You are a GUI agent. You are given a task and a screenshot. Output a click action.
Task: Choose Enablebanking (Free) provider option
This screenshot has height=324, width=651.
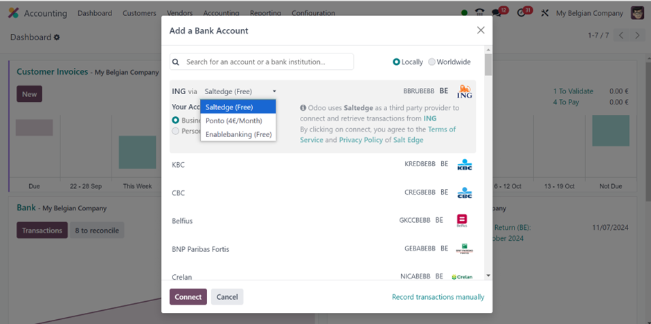tap(238, 134)
